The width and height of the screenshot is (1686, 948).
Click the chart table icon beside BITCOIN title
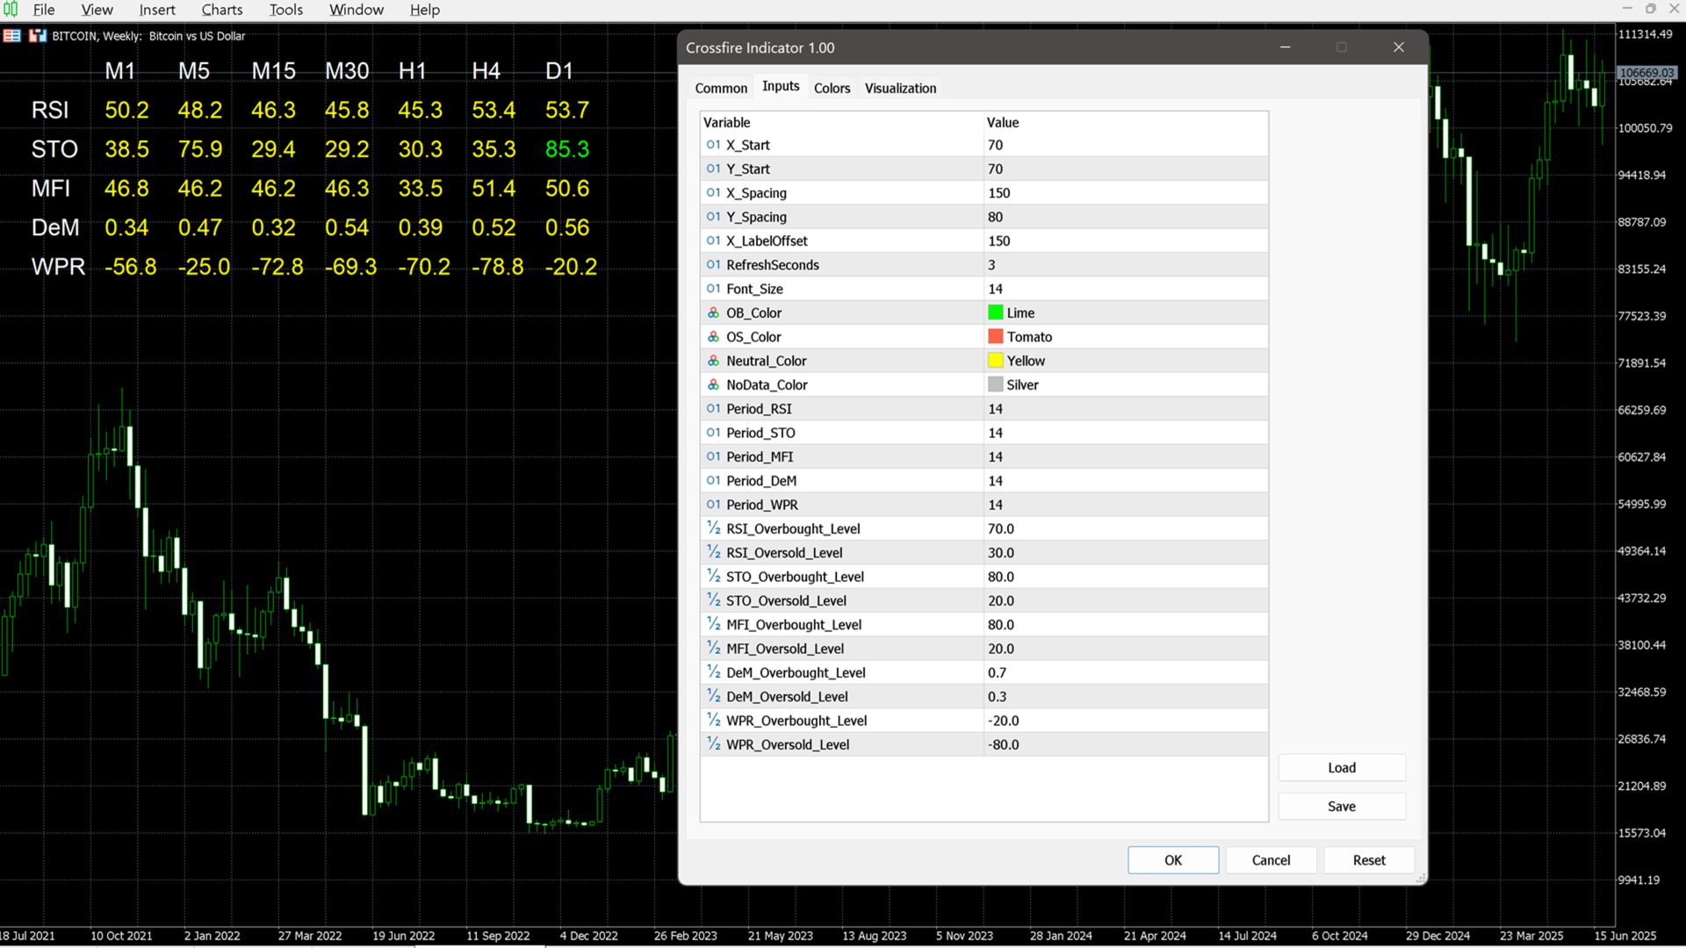12,36
